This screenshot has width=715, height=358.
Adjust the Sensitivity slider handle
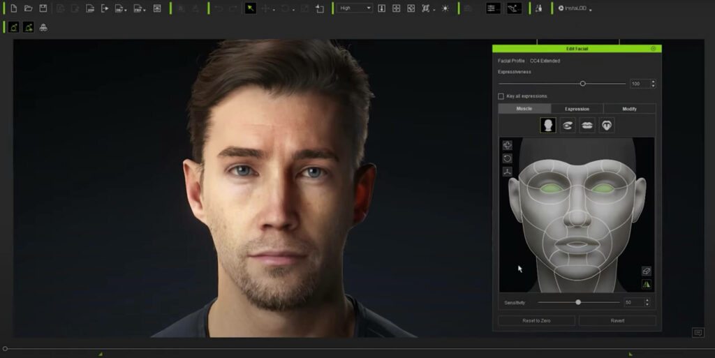point(578,302)
